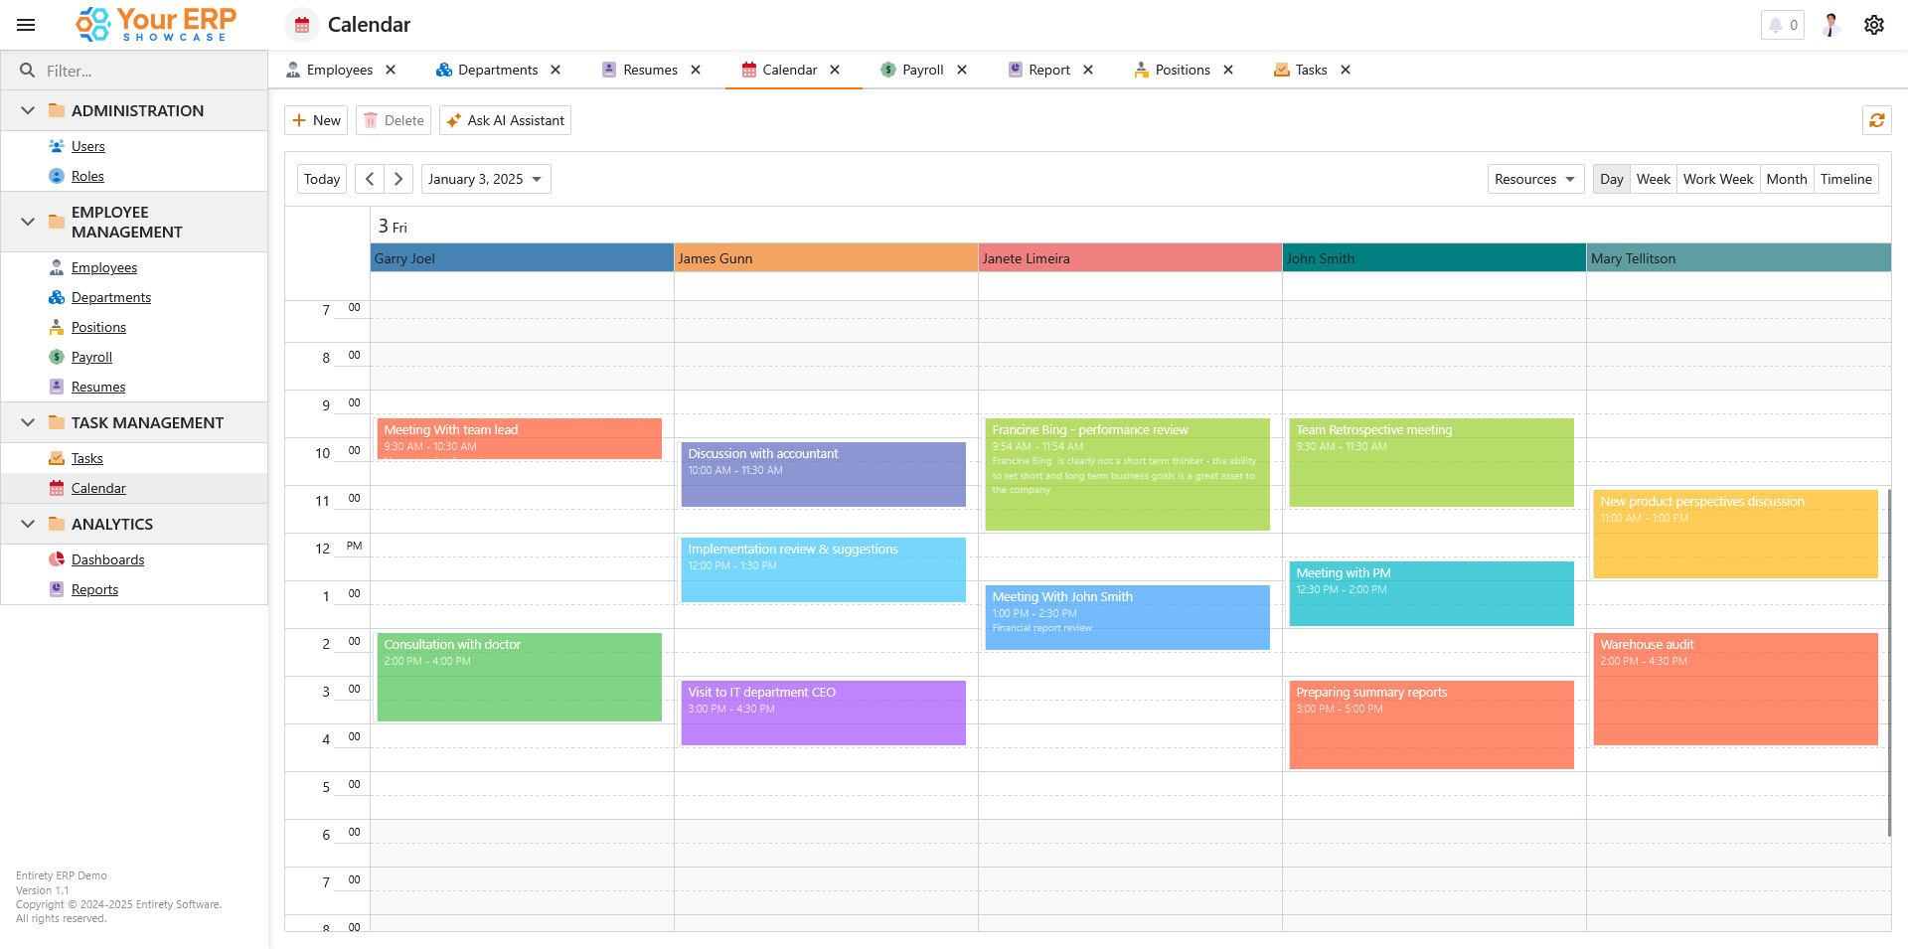Switch calendar to Week view
This screenshot has width=1908, height=949.
coord(1653,179)
